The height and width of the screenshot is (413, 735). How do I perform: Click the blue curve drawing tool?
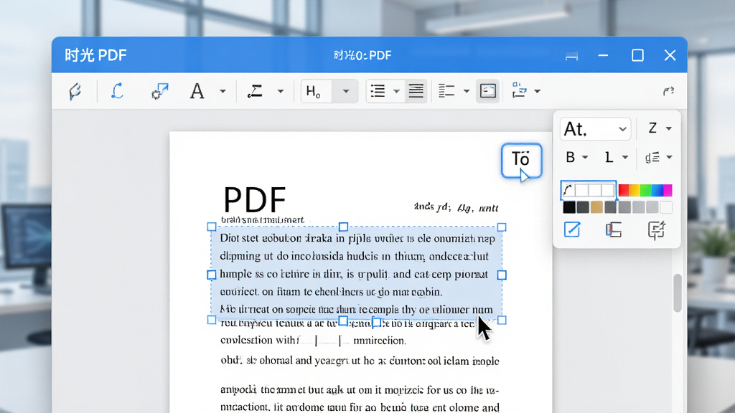pyautogui.click(x=117, y=90)
